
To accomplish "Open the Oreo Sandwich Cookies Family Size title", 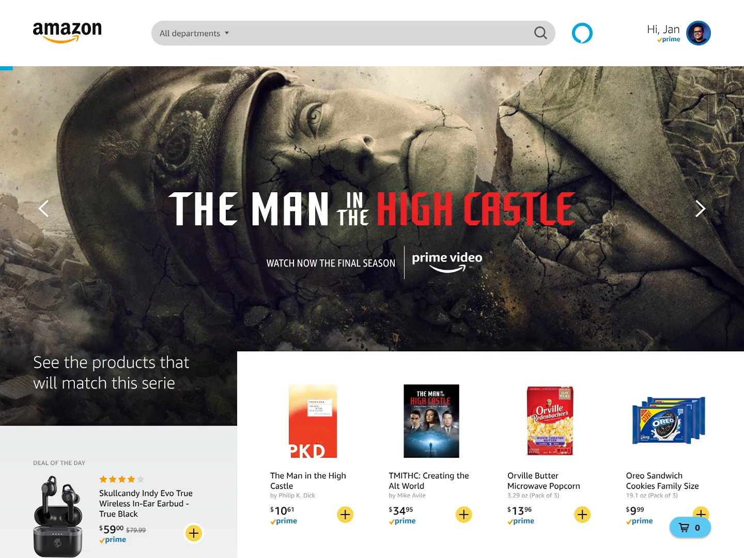I will (x=662, y=481).
